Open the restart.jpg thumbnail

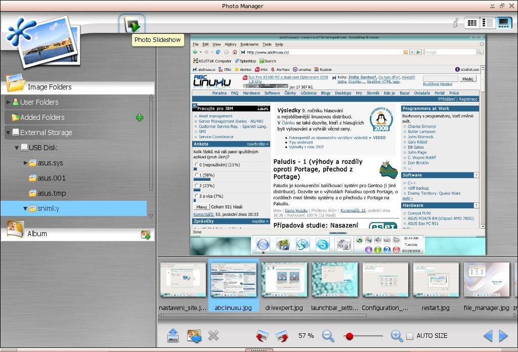(x=436, y=280)
